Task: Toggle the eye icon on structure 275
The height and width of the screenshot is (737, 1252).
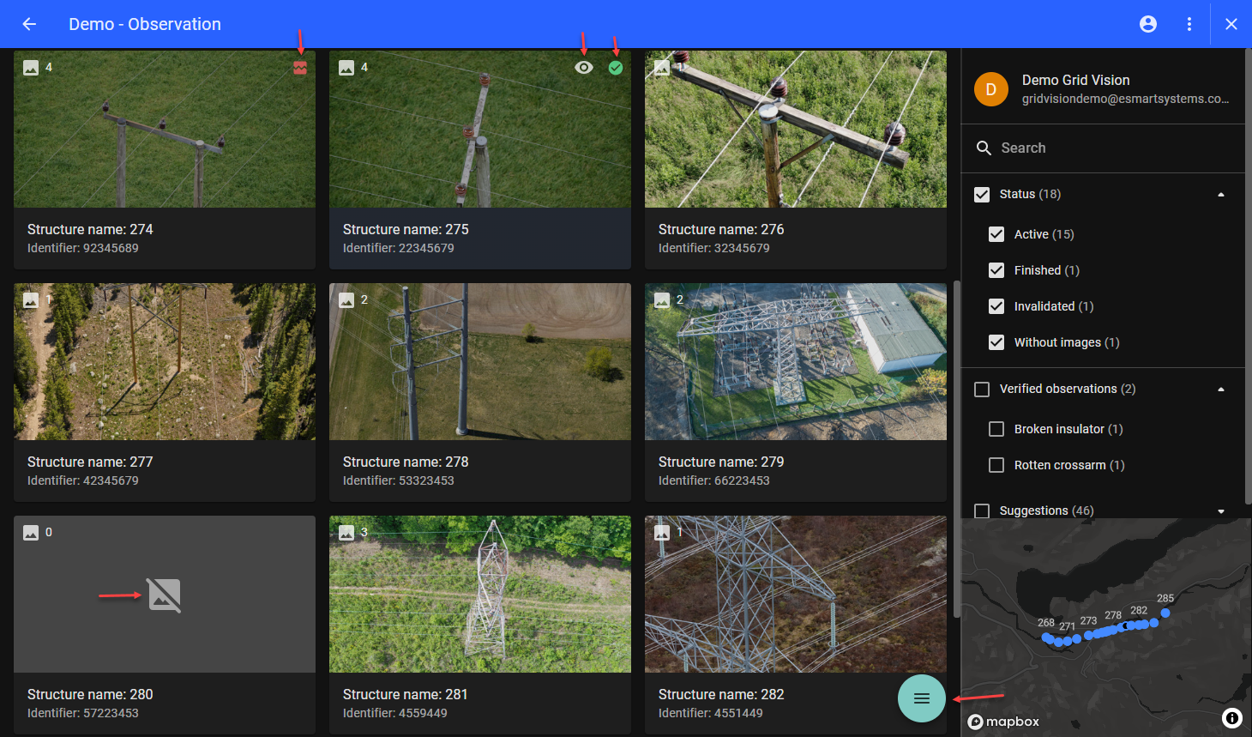Action: 584,68
